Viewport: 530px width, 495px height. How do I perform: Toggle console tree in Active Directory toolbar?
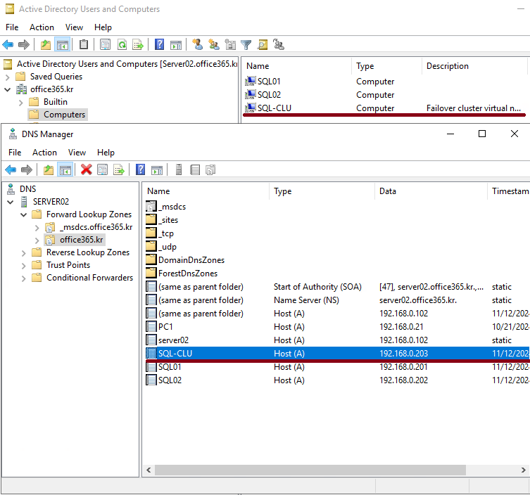tap(63, 44)
